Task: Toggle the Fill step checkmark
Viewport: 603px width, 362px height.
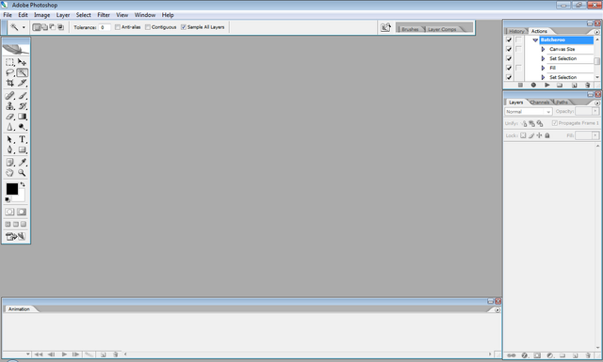Action: point(509,68)
